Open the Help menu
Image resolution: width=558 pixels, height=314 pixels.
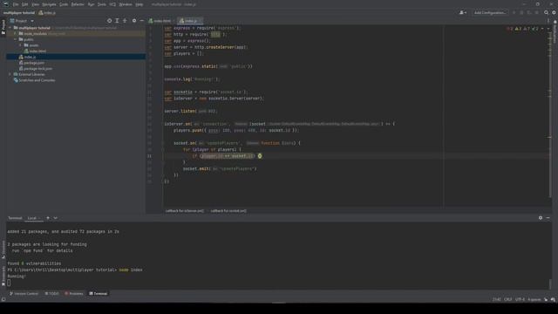point(139,4)
